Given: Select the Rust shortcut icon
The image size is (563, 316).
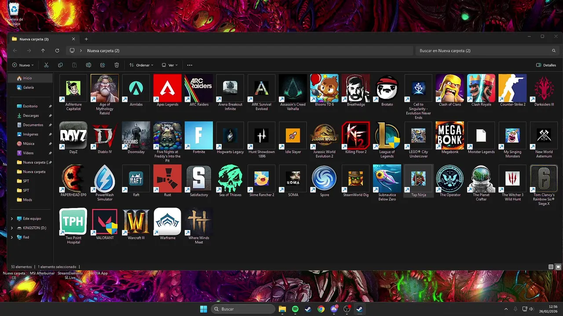Looking at the screenshot, I should coord(168,179).
